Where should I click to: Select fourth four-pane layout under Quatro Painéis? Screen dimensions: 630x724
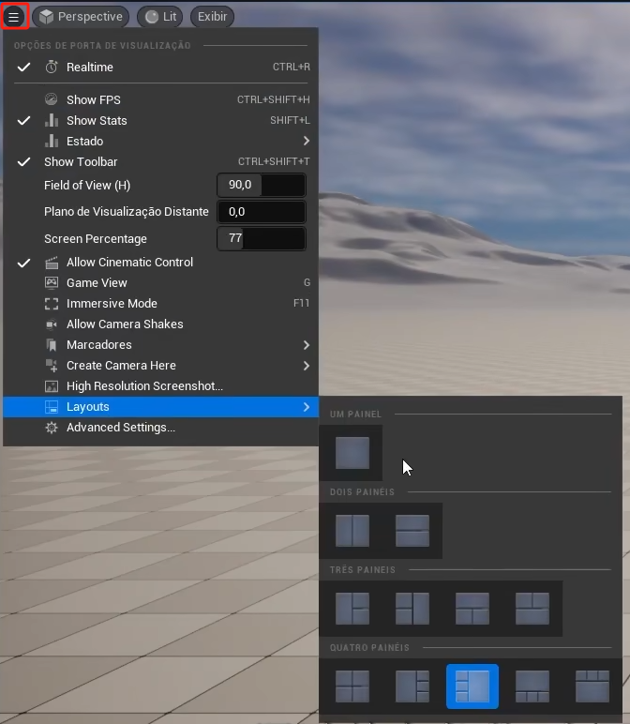click(532, 686)
